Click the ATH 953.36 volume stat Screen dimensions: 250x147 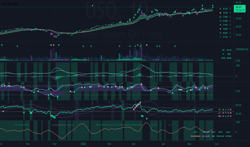tap(227, 50)
